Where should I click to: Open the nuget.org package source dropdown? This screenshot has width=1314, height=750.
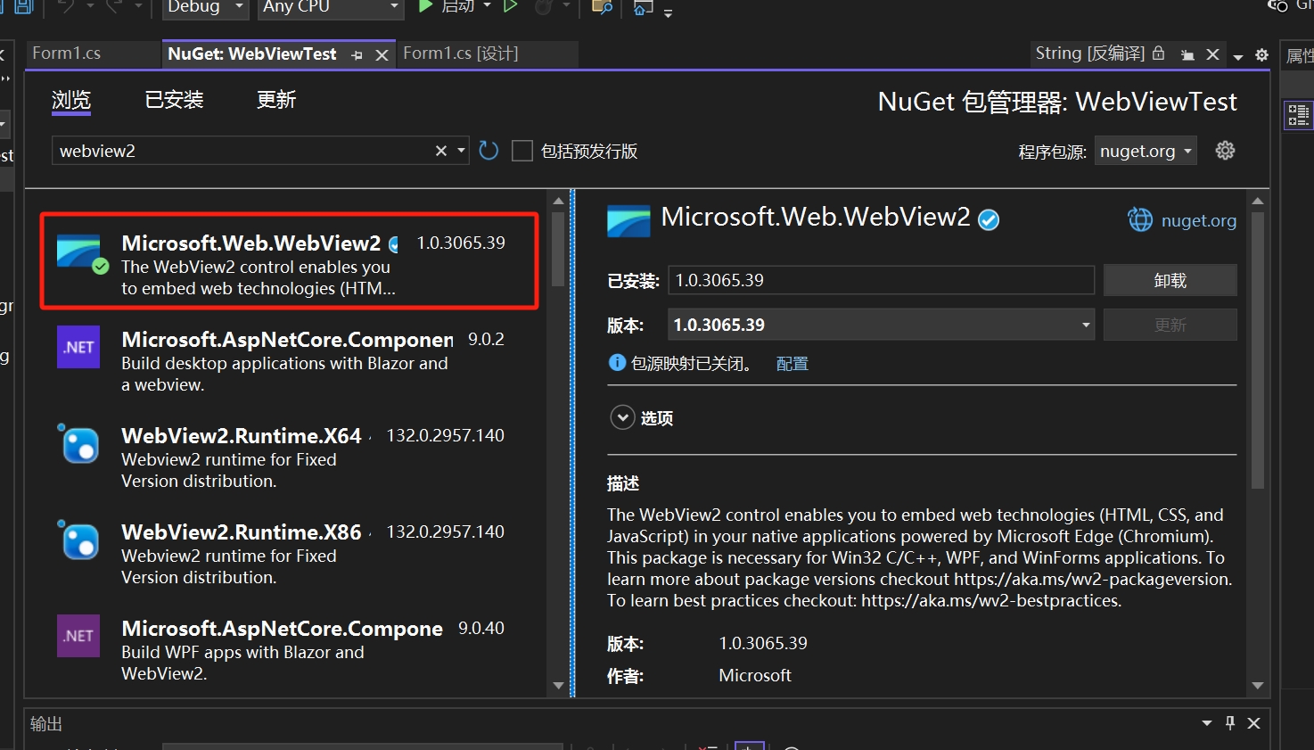coord(1146,151)
